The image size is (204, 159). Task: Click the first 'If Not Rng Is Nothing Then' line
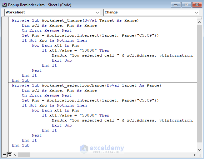coord(54,40)
